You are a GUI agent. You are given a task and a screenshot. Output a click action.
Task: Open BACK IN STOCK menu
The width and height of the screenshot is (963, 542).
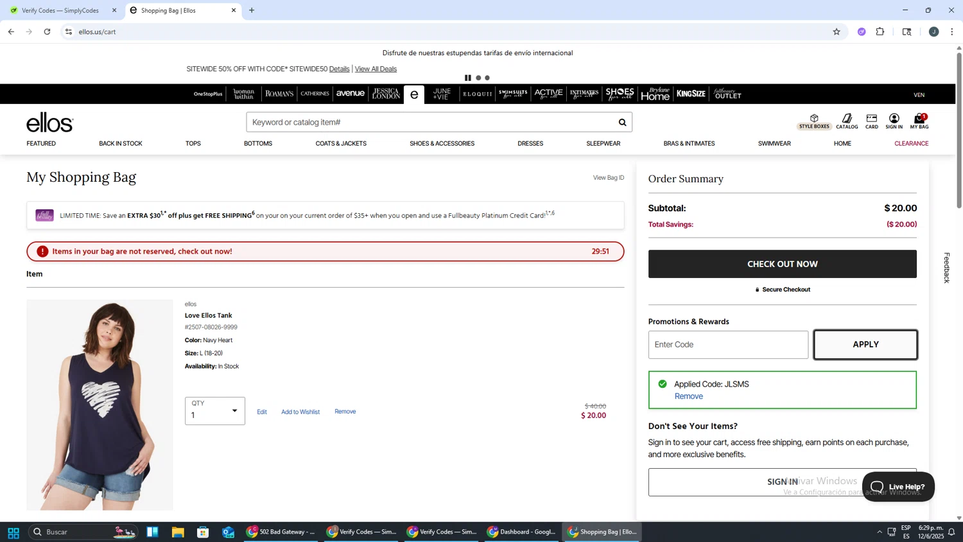(121, 144)
